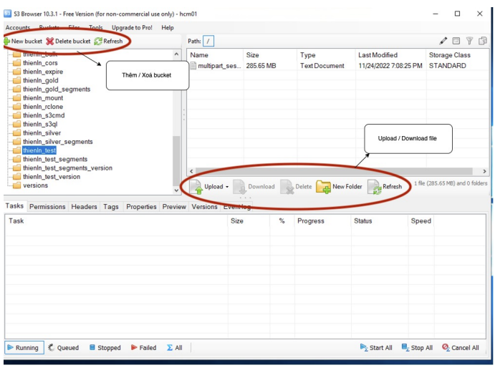Click the Download icon in file toolbar

click(239, 187)
